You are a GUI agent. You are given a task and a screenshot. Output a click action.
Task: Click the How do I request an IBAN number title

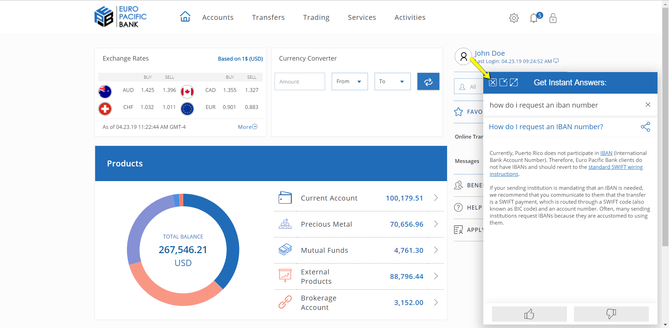tap(546, 127)
